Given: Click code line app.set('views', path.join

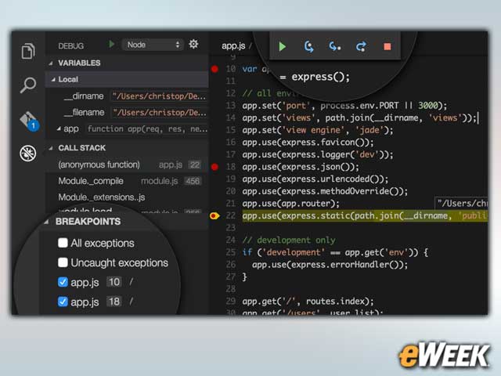Looking at the screenshot, I should pos(359,118).
